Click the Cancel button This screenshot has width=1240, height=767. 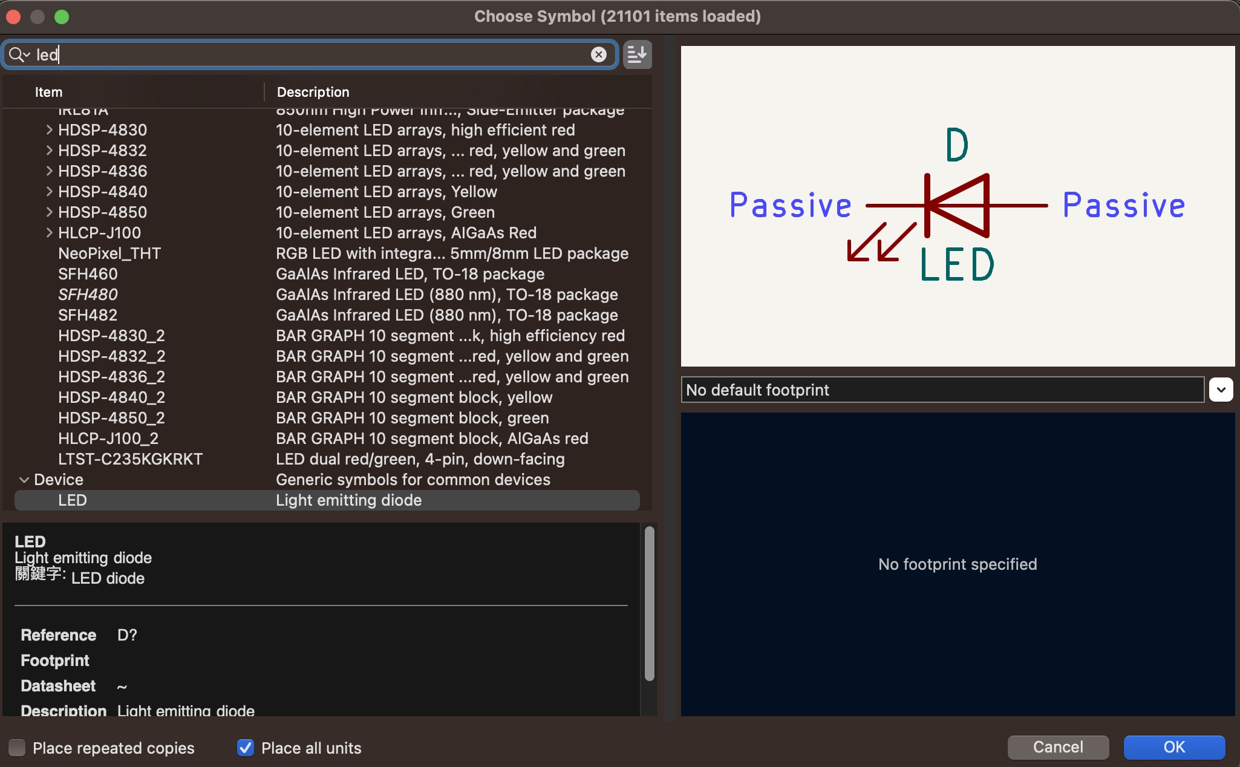pos(1058,747)
